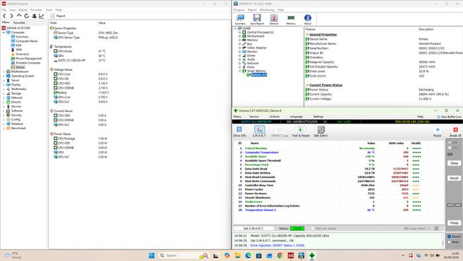Open Victoria View Buffer Live

[449, 117]
